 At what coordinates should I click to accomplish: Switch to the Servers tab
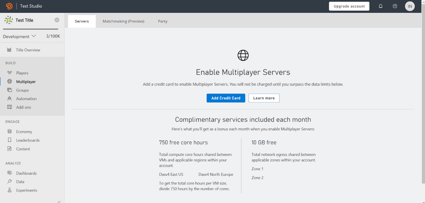pos(82,21)
